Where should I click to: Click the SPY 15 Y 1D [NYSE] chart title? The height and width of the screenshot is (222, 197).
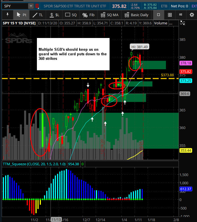(19, 23)
